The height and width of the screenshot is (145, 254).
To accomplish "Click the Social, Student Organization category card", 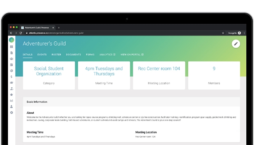I will 49,75.
